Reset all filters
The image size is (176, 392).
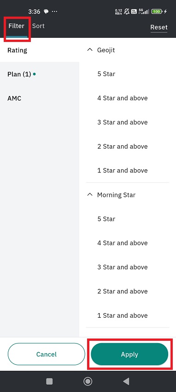[x=159, y=27]
